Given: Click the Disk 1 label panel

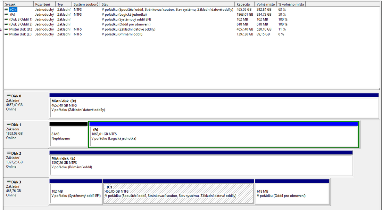Looking at the screenshot, I should coord(26,135).
